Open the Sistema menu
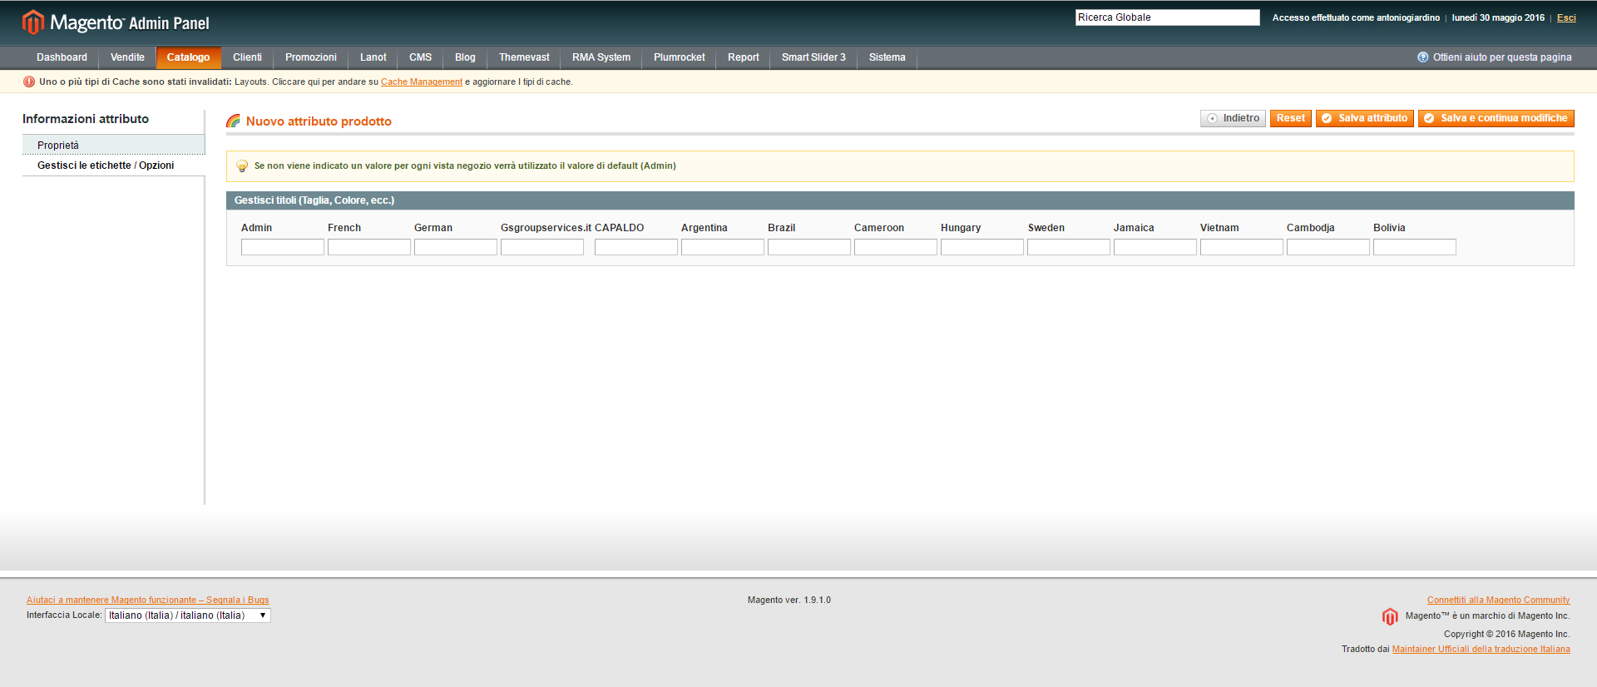This screenshot has height=687, width=1597. tap(887, 57)
